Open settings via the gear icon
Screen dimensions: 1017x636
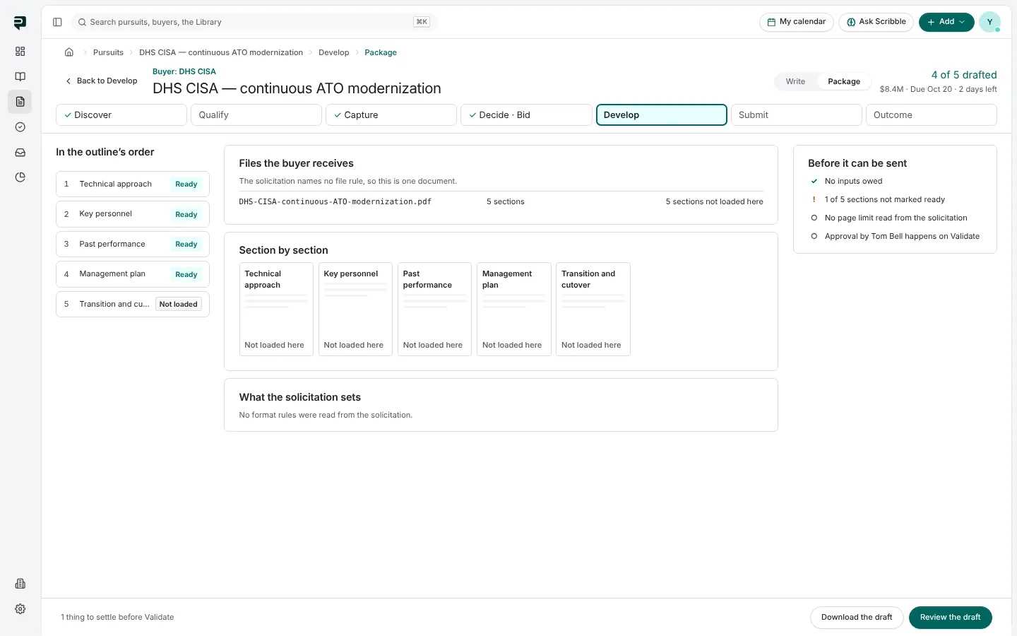[x=20, y=609]
